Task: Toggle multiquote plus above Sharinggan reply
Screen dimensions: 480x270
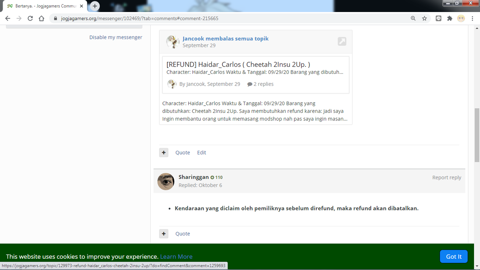Action: pos(163,153)
